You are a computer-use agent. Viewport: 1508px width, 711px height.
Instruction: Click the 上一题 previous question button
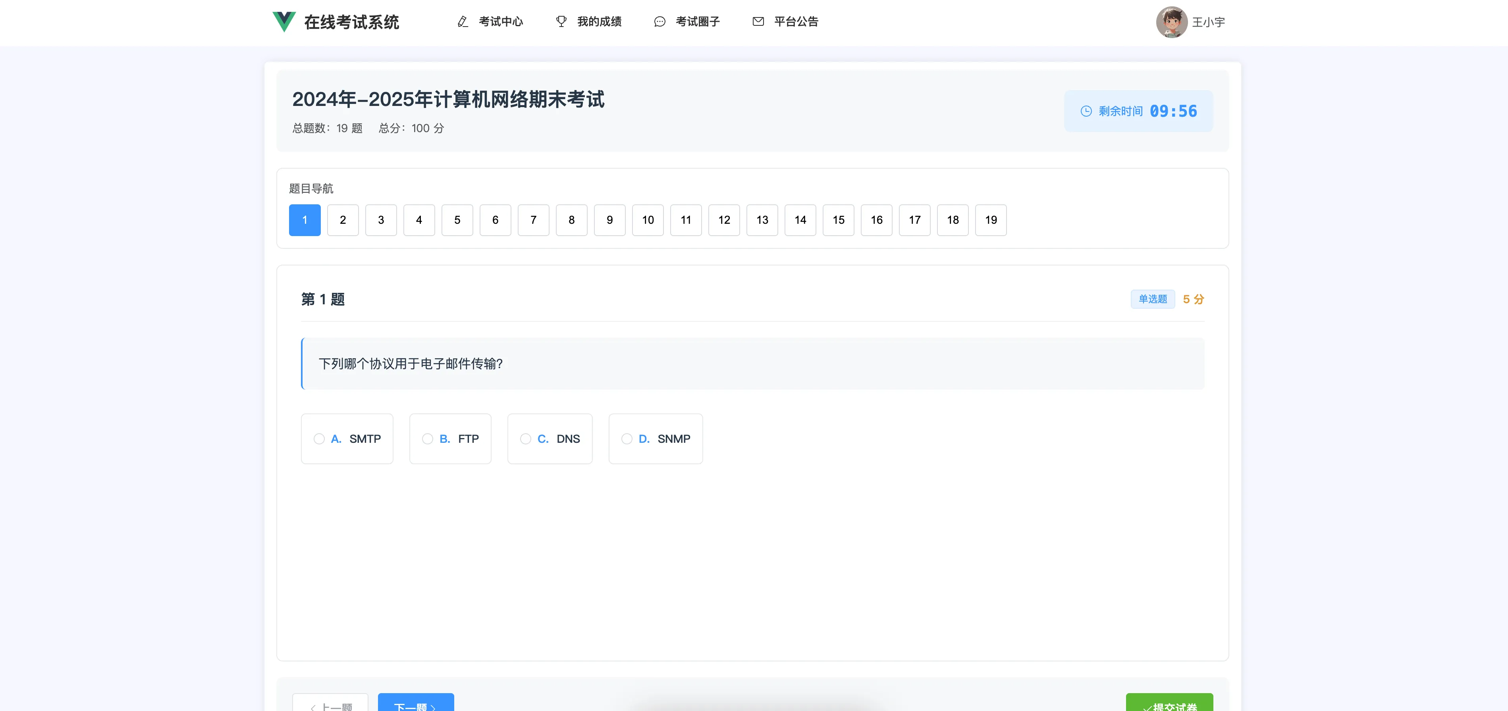tap(331, 705)
